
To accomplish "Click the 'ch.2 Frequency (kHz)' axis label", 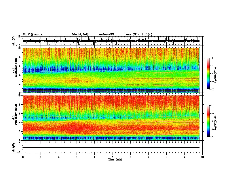I will (x=15, y=114).
